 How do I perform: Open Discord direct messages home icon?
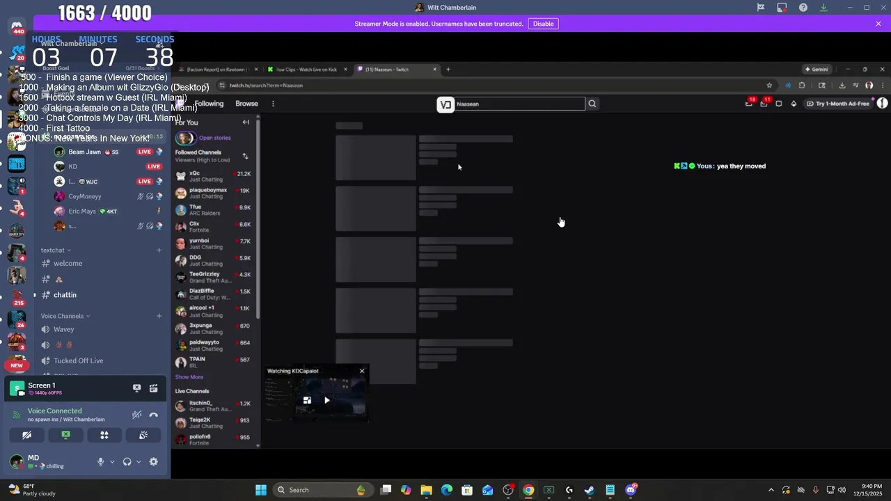(x=17, y=26)
